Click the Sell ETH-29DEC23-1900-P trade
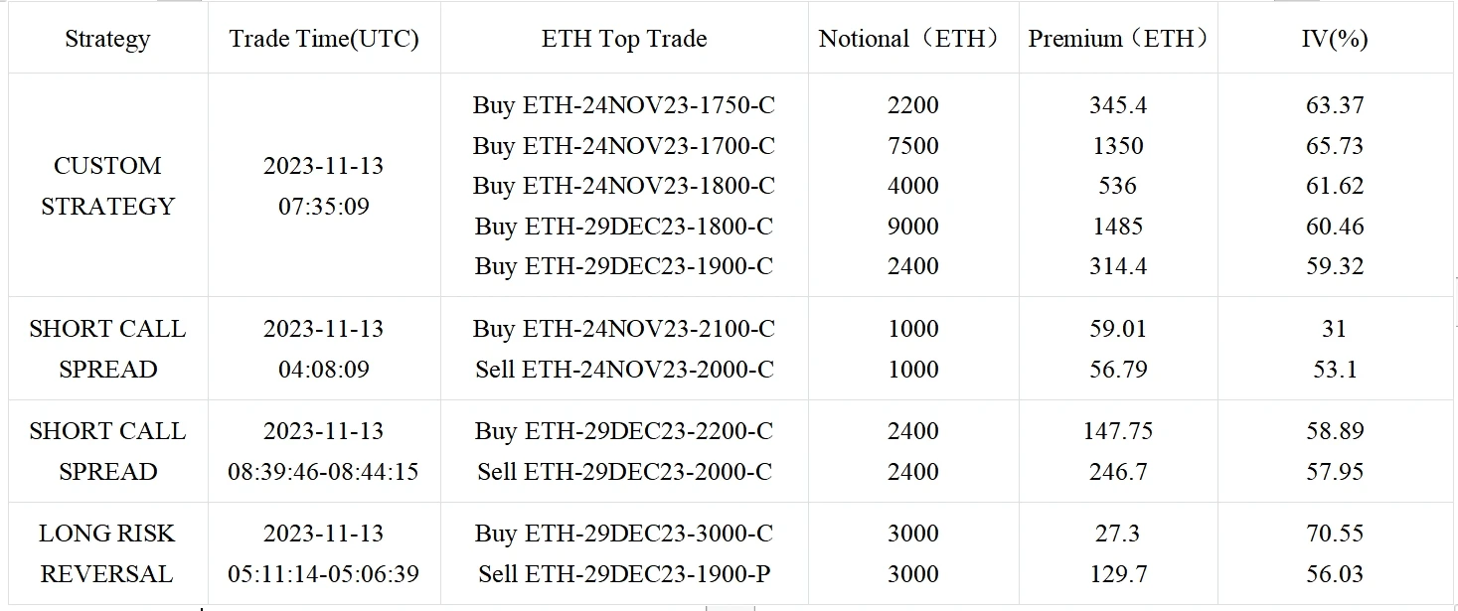The image size is (1458, 611). pyautogui.click(x=624, y=574)
